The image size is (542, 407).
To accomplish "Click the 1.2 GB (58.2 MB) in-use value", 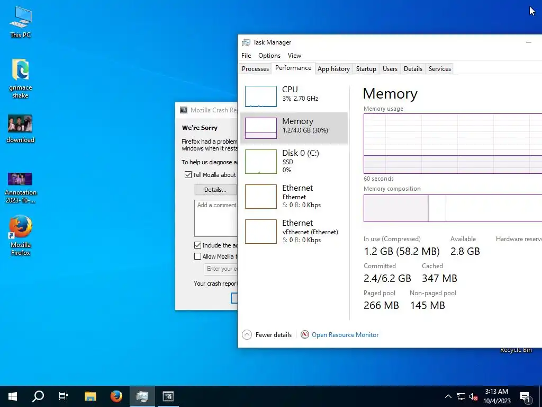I will pyautogui.click(x=402, y=251).
